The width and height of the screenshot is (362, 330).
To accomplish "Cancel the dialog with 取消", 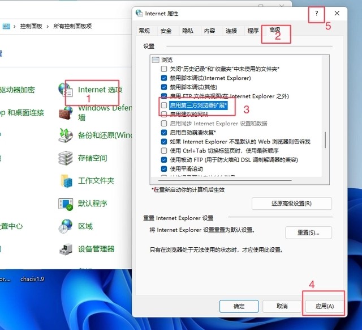I will coord(282,306).
